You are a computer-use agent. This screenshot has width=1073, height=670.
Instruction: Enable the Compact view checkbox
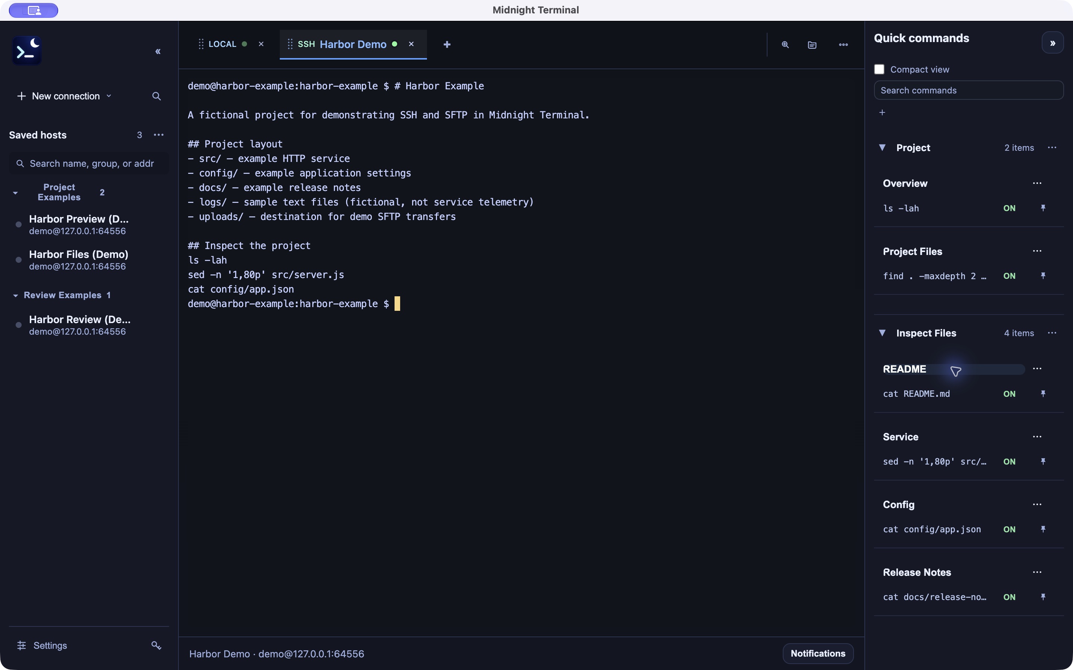pyautogui.click(x=879, y=69)
